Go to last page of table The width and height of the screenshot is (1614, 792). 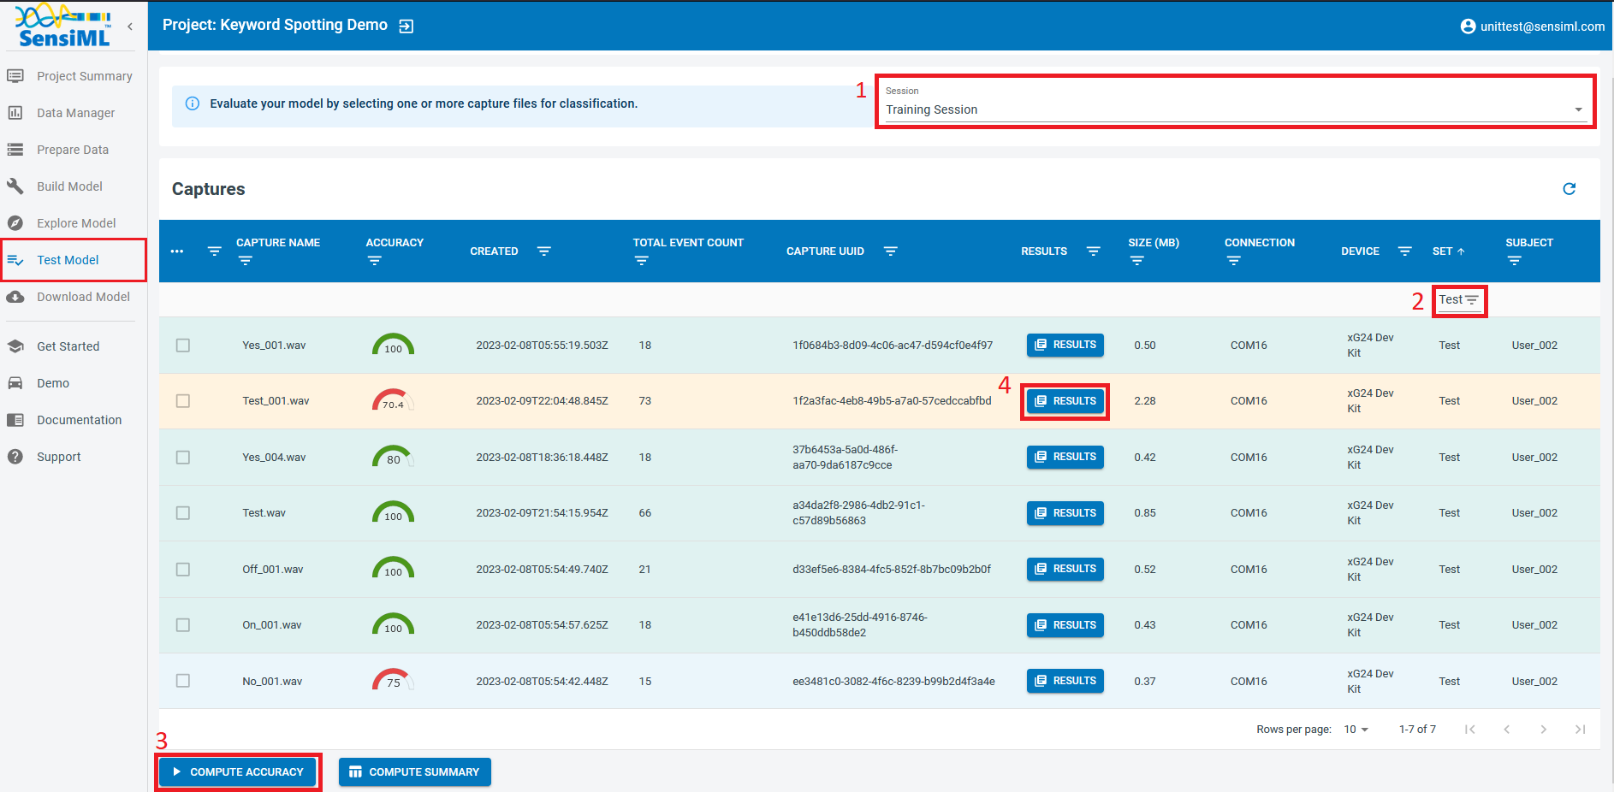1580,730
